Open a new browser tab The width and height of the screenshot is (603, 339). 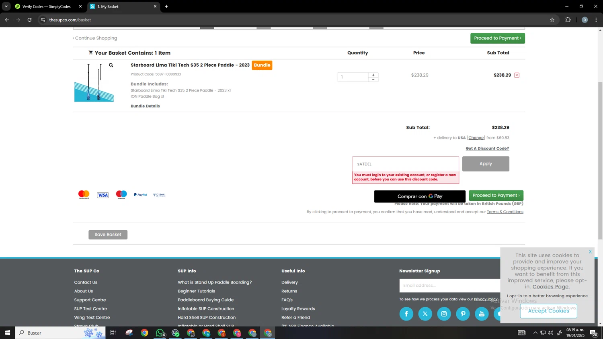tap(166, 6)
